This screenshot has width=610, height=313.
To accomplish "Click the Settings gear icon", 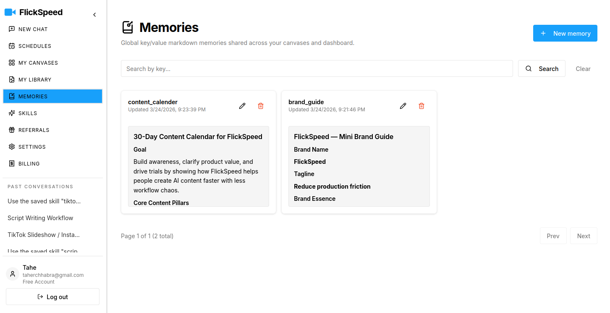I will (12, 147).
